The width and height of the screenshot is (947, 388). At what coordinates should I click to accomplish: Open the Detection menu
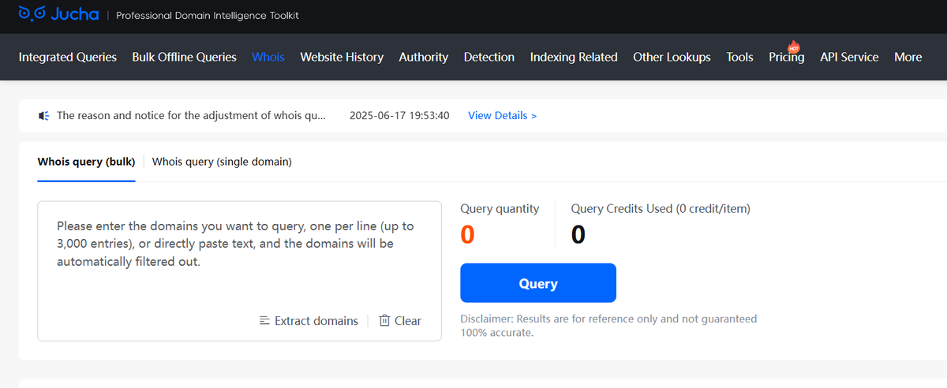(489, 57)
